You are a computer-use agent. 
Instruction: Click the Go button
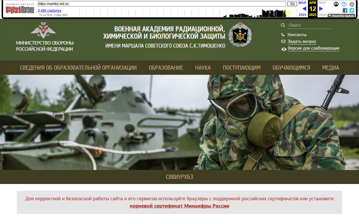pyautogui.click(x=292, y=4)
